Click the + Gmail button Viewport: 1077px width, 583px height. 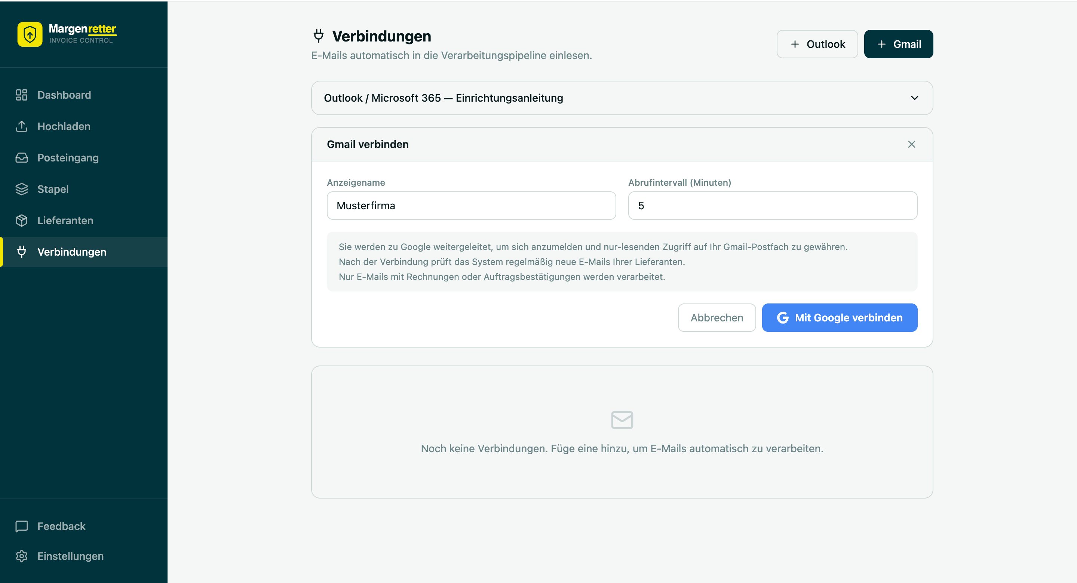click(899, 44)
